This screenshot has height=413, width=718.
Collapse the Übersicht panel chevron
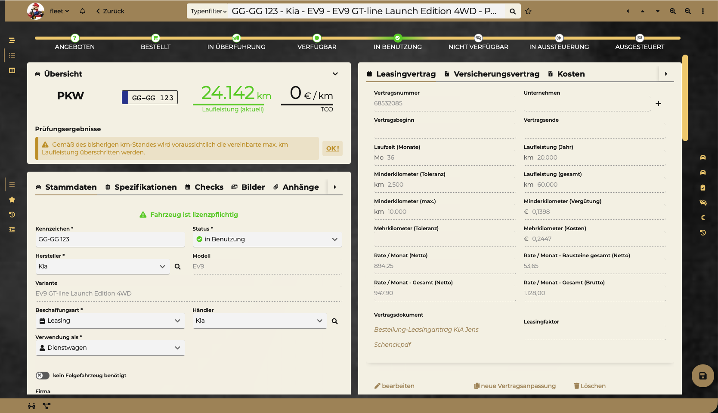335,74
